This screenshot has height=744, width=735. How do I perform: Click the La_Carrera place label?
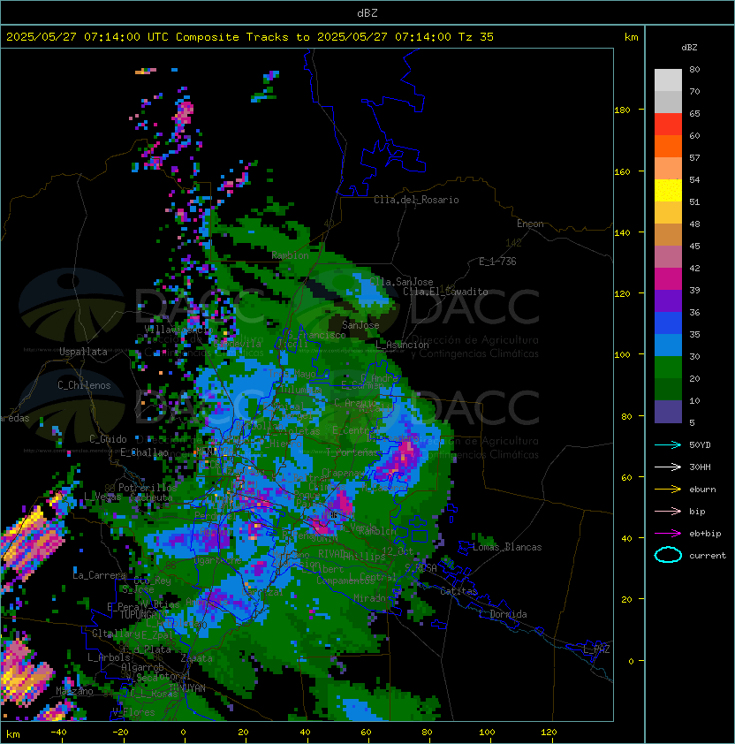point(99,575)
